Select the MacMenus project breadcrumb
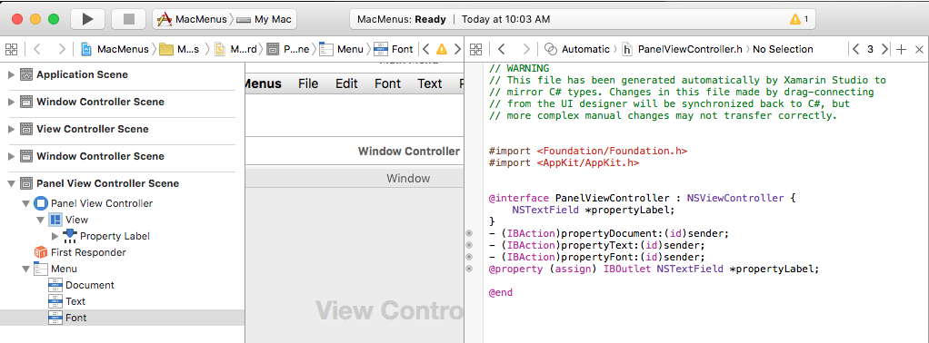The height and width of the screenshot is (343, 929). click(x=115, y=49)
